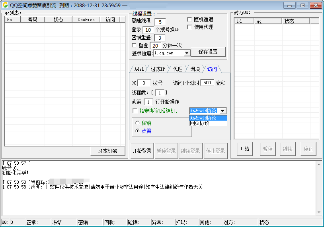Click the 继续登录 button
Screen dimensions: 324x227
[x=190, y=151]
